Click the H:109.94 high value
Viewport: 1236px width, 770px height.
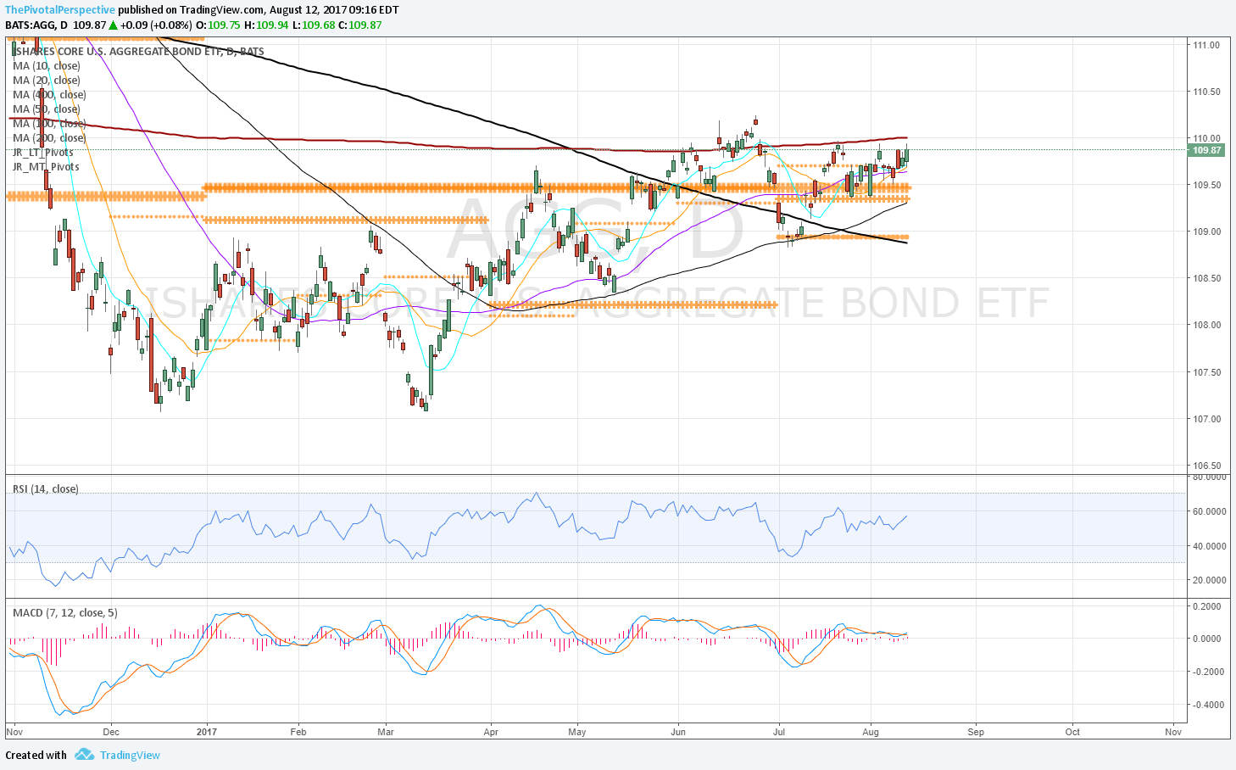pos(266,25)
